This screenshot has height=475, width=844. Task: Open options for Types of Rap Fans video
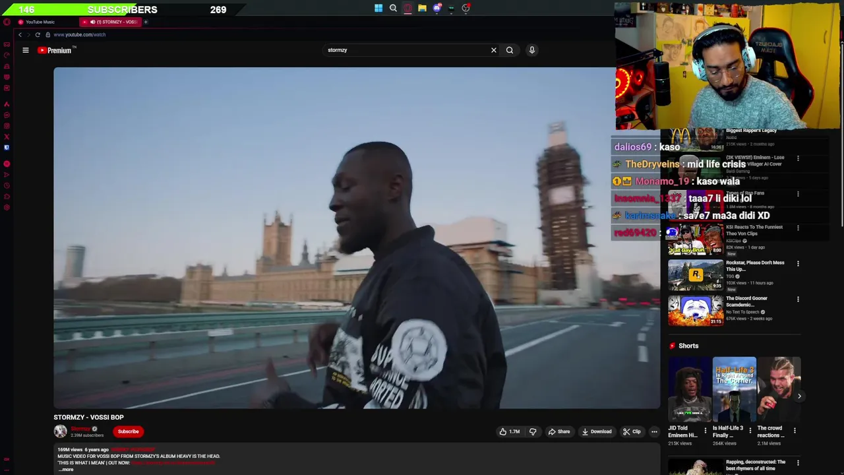798,195
